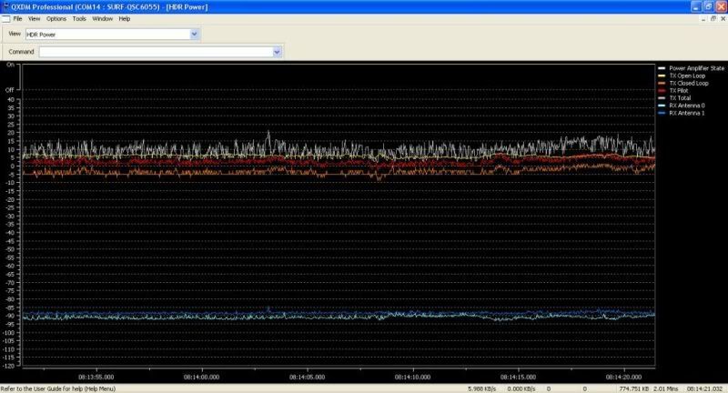
Task: Click TX Pilot legend color swatch
Action: (x=662, y=90)
